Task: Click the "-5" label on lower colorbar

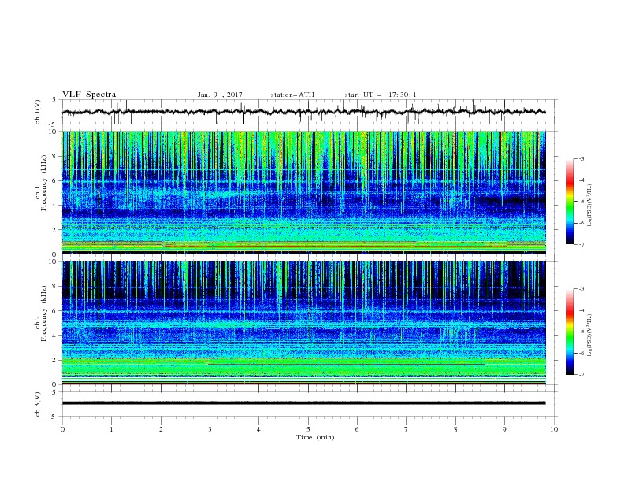Action: click(581, 332)
